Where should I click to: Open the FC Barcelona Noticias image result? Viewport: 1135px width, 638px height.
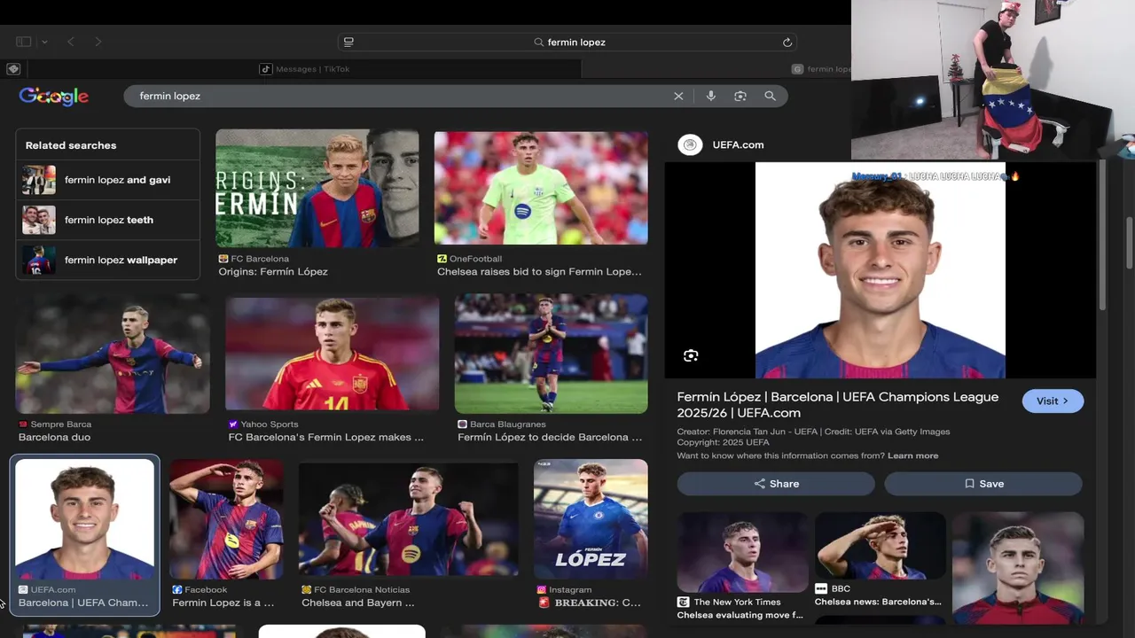tap(408, 520)
